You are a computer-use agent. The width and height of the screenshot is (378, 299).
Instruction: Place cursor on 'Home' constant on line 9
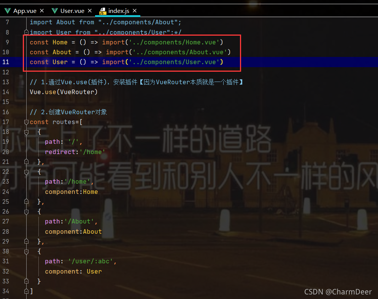point(60,42)
